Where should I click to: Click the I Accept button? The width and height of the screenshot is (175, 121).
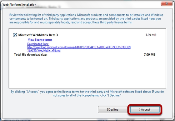tap(145, 109)
